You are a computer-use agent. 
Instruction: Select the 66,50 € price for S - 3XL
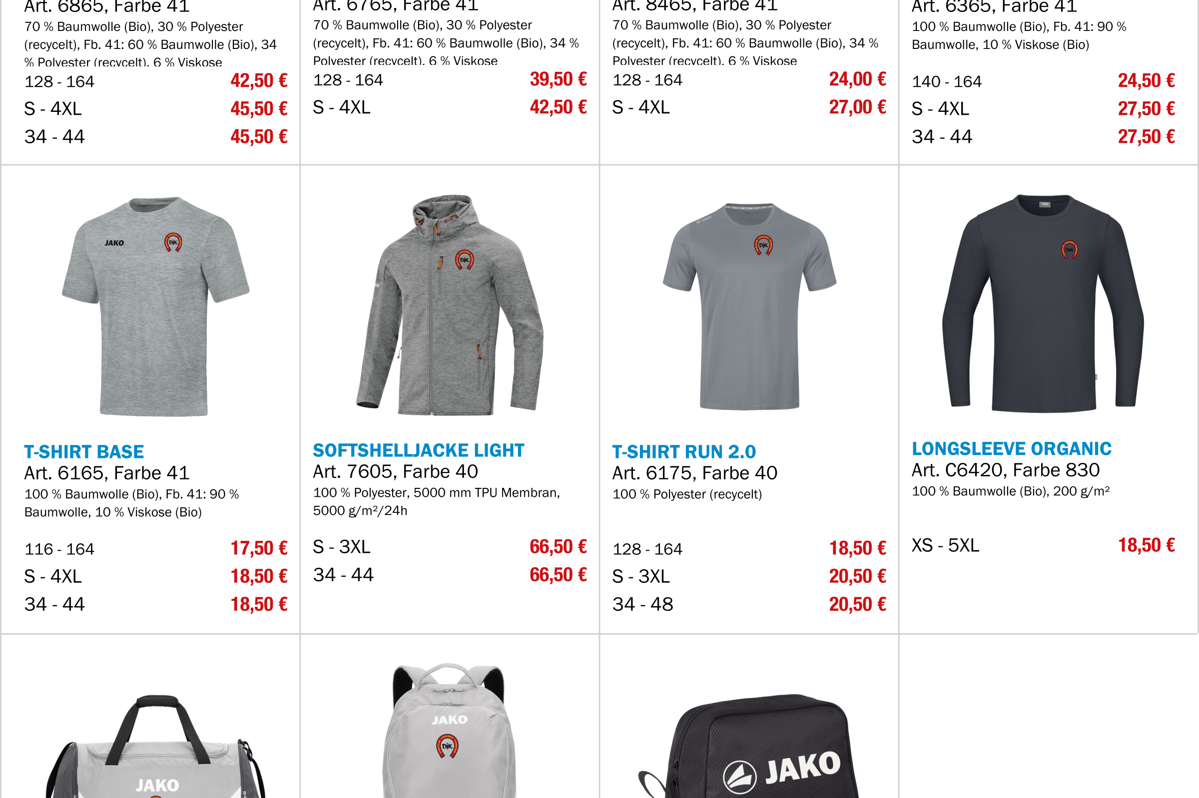(x=558, y=547)
